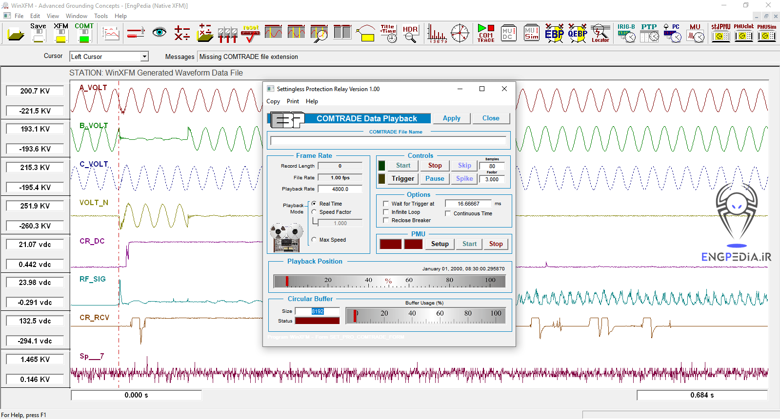The width and height of the screenshot is (780, 419).
Task: Open the dialog's Copy menu
Action: click(x=273, y=101)
